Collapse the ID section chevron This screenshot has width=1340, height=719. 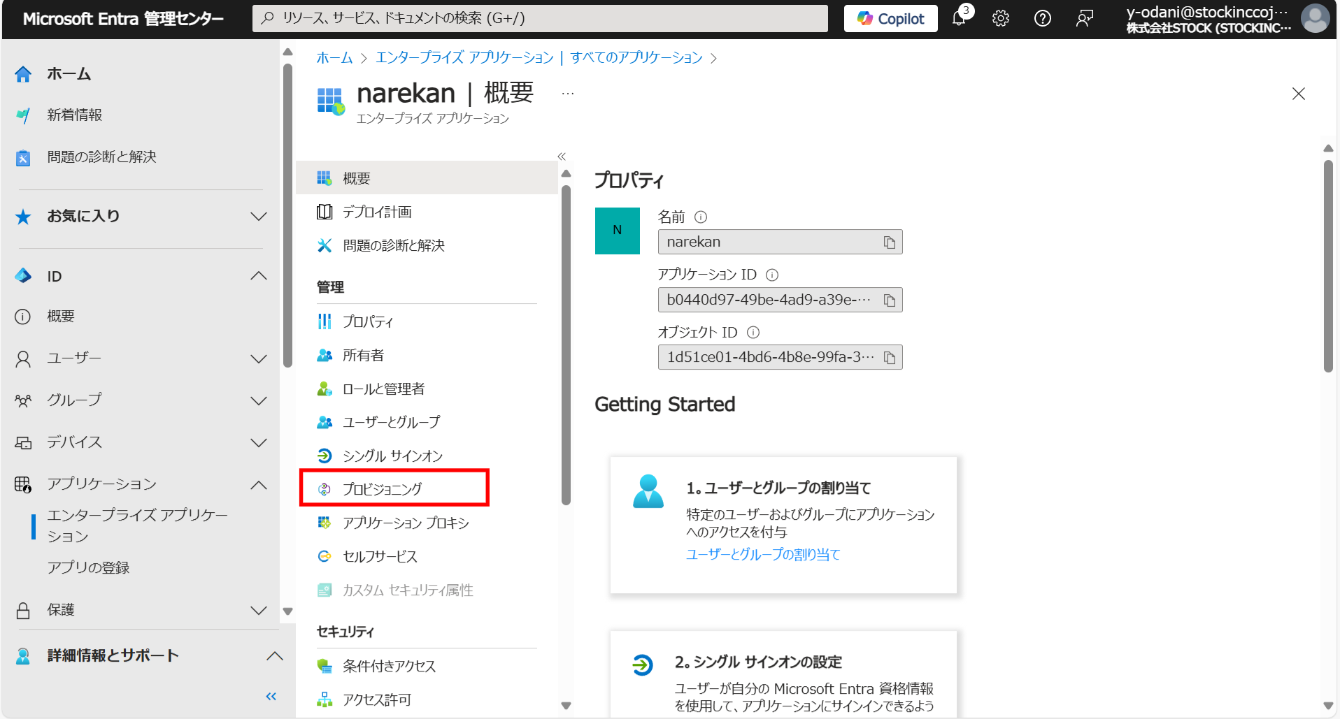(x=259, y=276)
